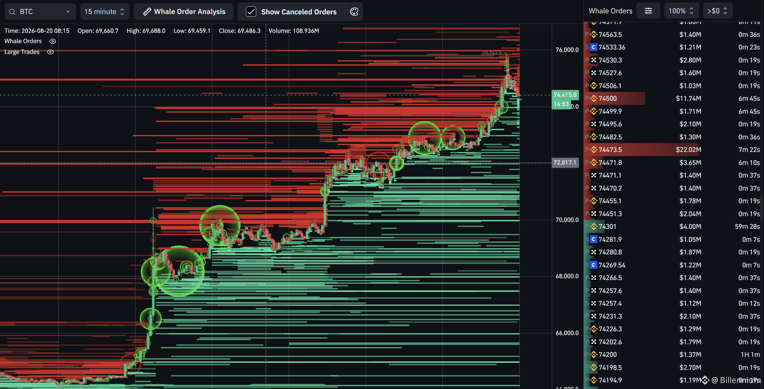Click the Binance icon on row 74482.5
The height and width of the screenshot is (389, 764).
point(594,137)
